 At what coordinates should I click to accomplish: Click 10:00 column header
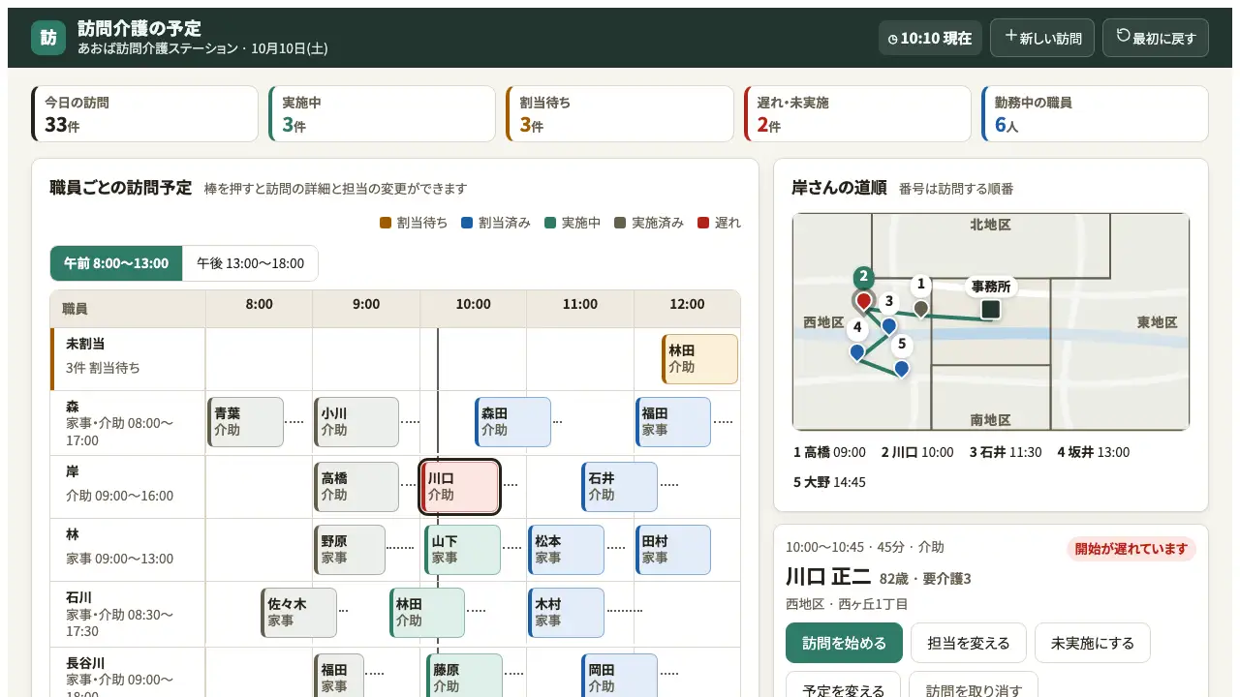tap(473, 304)
